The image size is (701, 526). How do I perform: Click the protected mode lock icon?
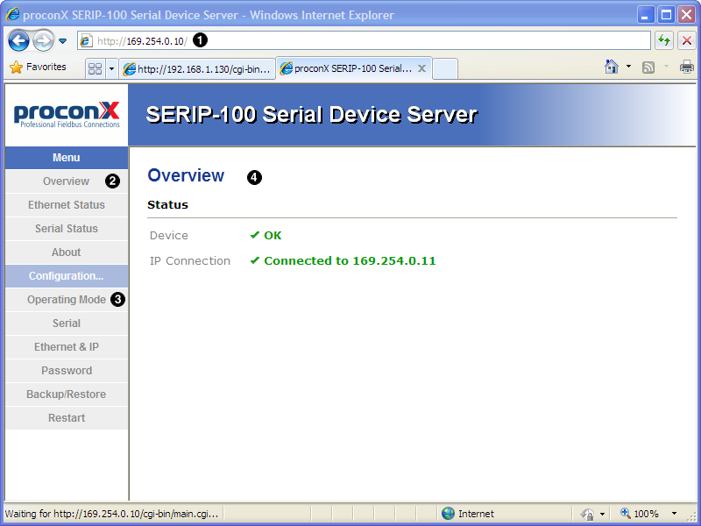587,514
